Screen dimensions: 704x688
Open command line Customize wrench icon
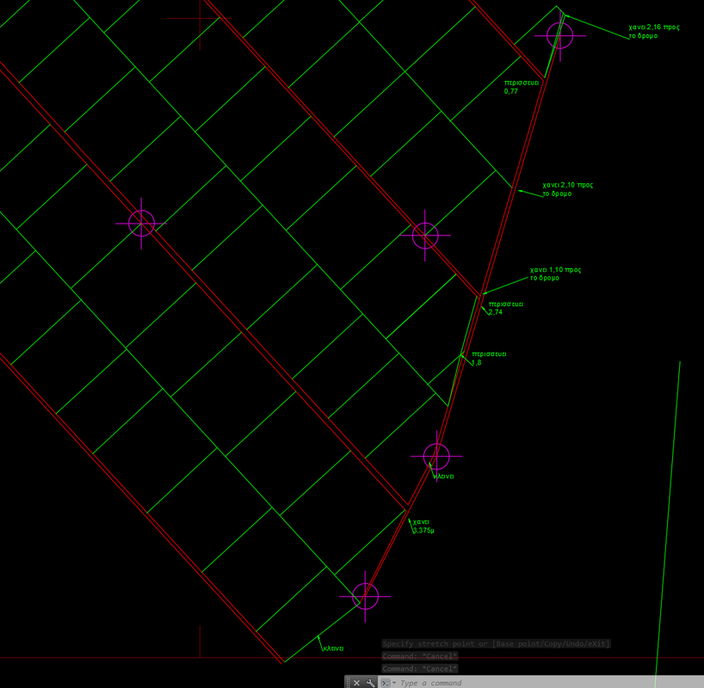370,683
